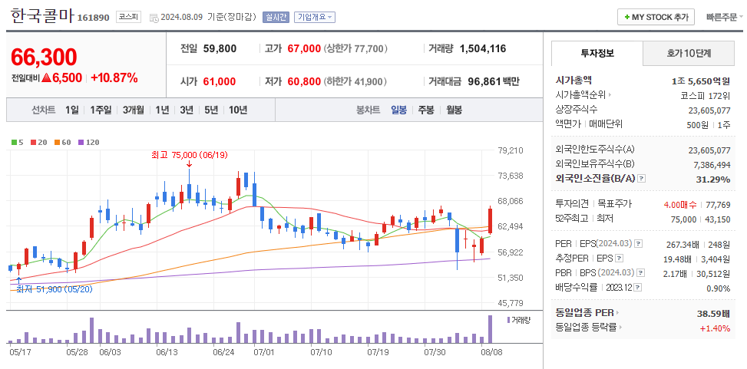Click the 거래량 value 1,504,116
Screen dimensions: 747x369
(483, 48)
